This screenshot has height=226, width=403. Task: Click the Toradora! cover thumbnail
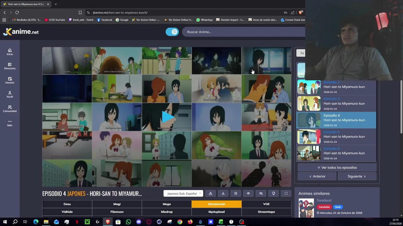pos(306,208)
